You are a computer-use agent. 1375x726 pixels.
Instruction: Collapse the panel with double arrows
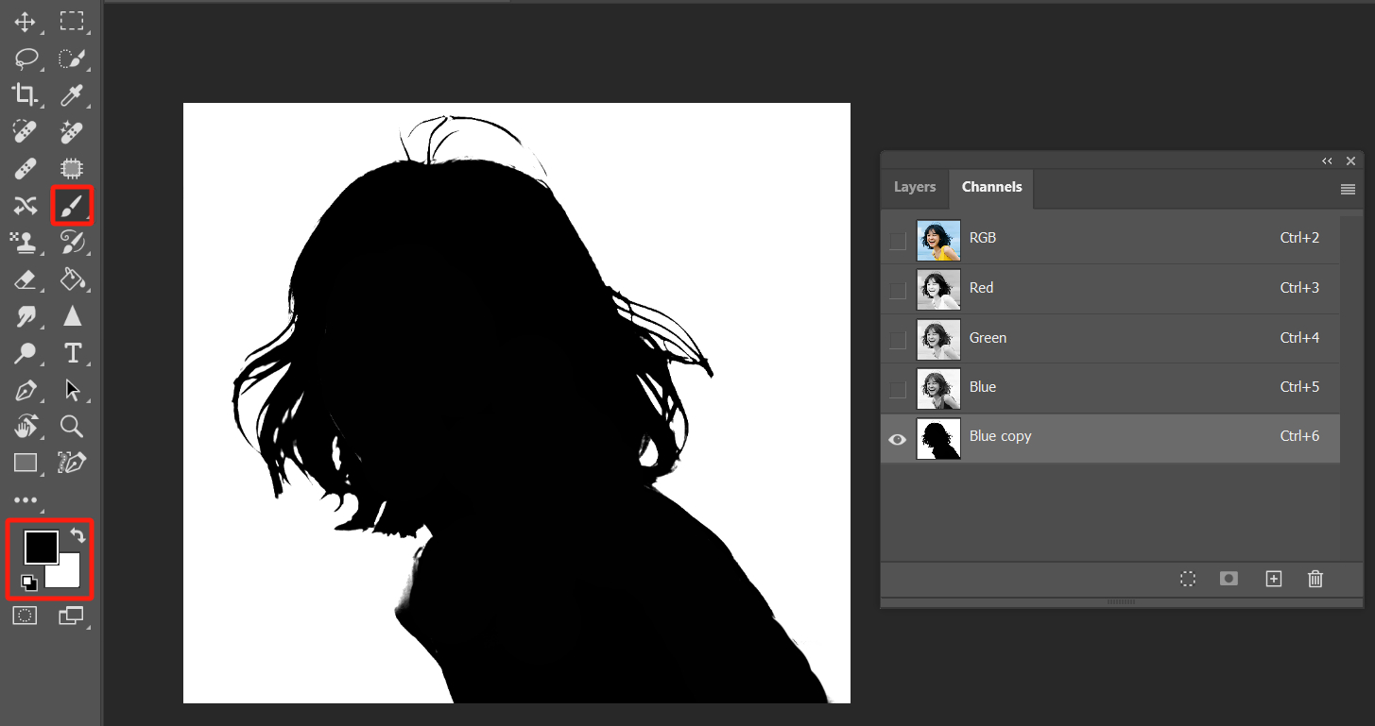[1327, 161]
